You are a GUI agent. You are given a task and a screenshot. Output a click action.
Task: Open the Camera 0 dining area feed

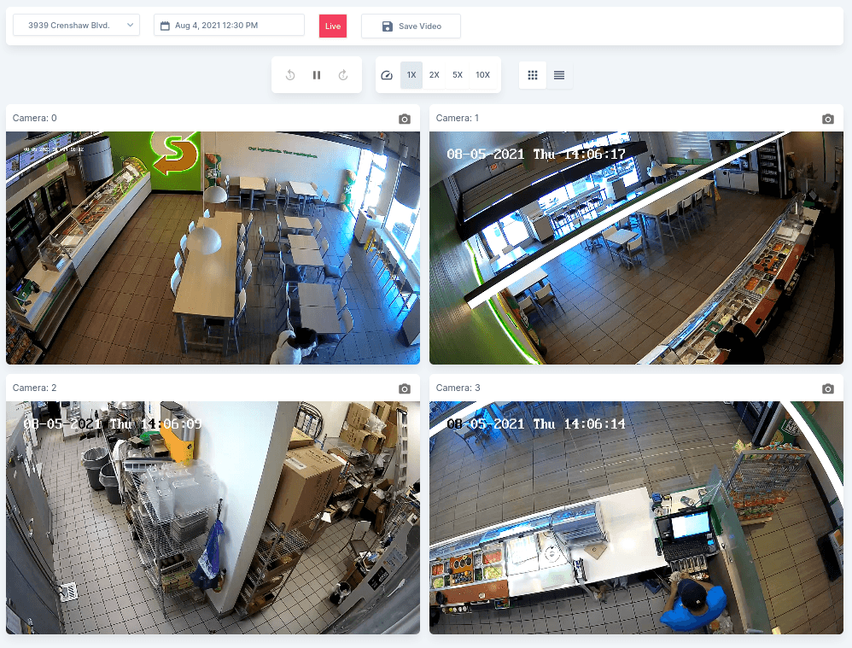coord(213,248)
